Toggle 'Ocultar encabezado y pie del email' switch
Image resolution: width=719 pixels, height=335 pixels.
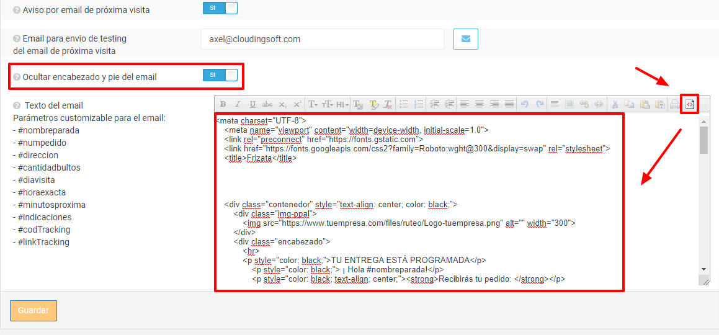tap(220, 75)
